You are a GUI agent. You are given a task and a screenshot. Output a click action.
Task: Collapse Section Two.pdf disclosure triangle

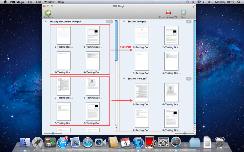coord(124,79)
